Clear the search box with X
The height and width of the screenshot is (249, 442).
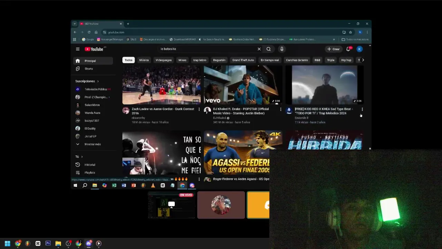259,49
